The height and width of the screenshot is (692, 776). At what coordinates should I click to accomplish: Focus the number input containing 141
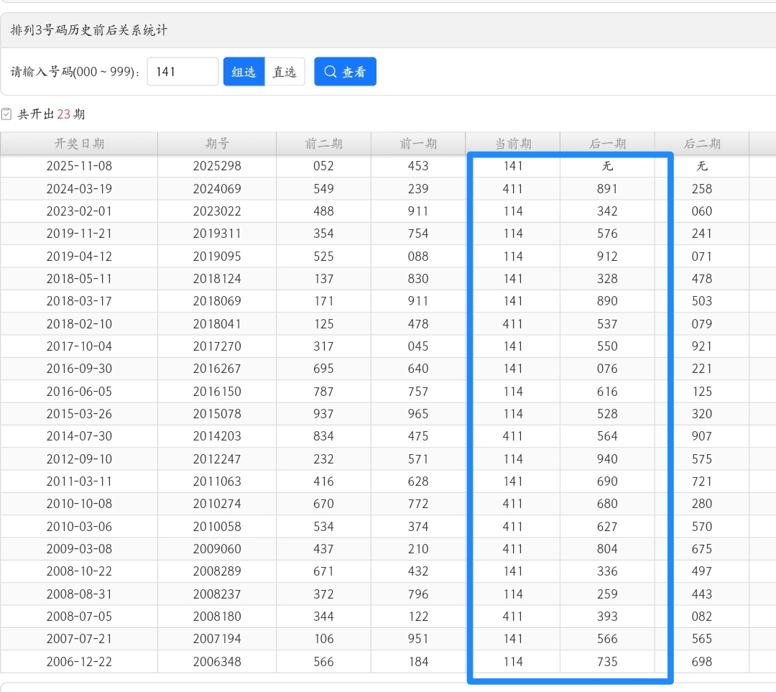(x=183, y=72)
